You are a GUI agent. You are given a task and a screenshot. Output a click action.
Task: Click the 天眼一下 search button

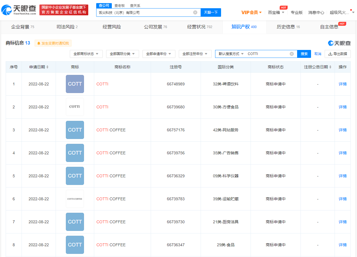click(211, 12)
